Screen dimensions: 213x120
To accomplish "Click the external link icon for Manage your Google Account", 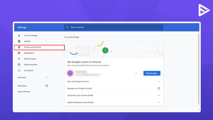I will point(159,89).
